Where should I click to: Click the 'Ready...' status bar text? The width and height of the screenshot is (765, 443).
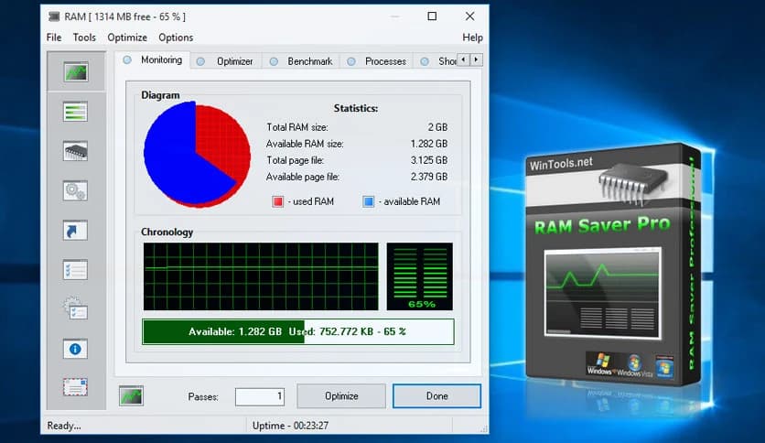(64, 426)
